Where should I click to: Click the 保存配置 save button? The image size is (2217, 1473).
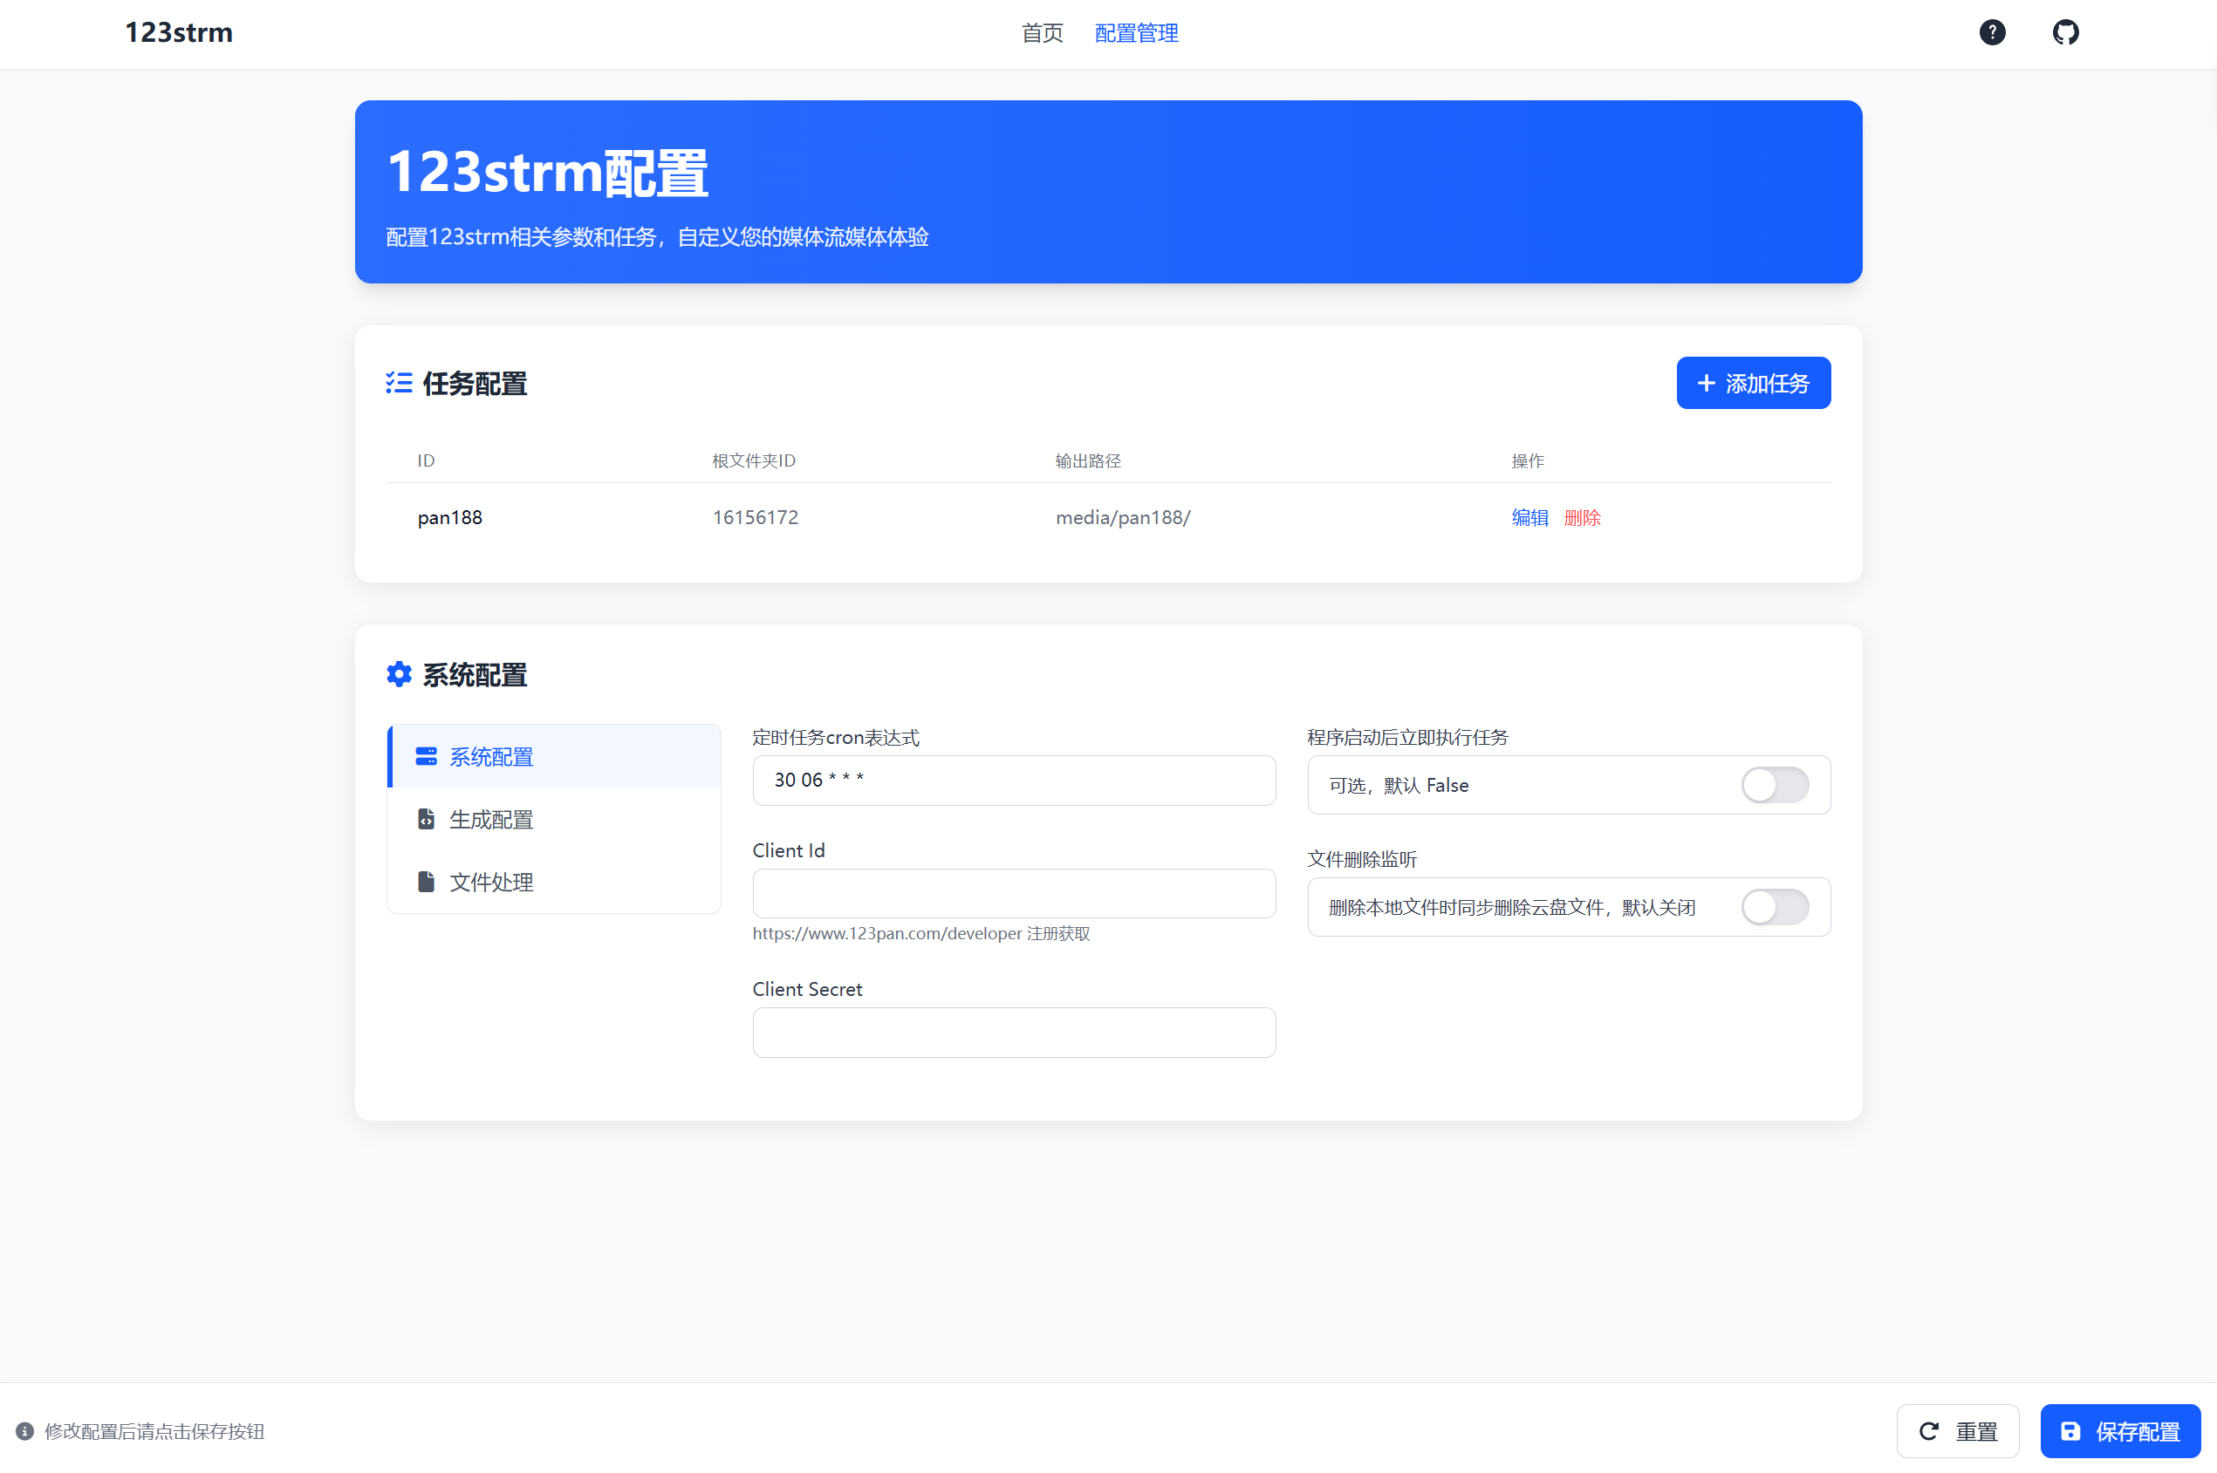point(2120,1431)
